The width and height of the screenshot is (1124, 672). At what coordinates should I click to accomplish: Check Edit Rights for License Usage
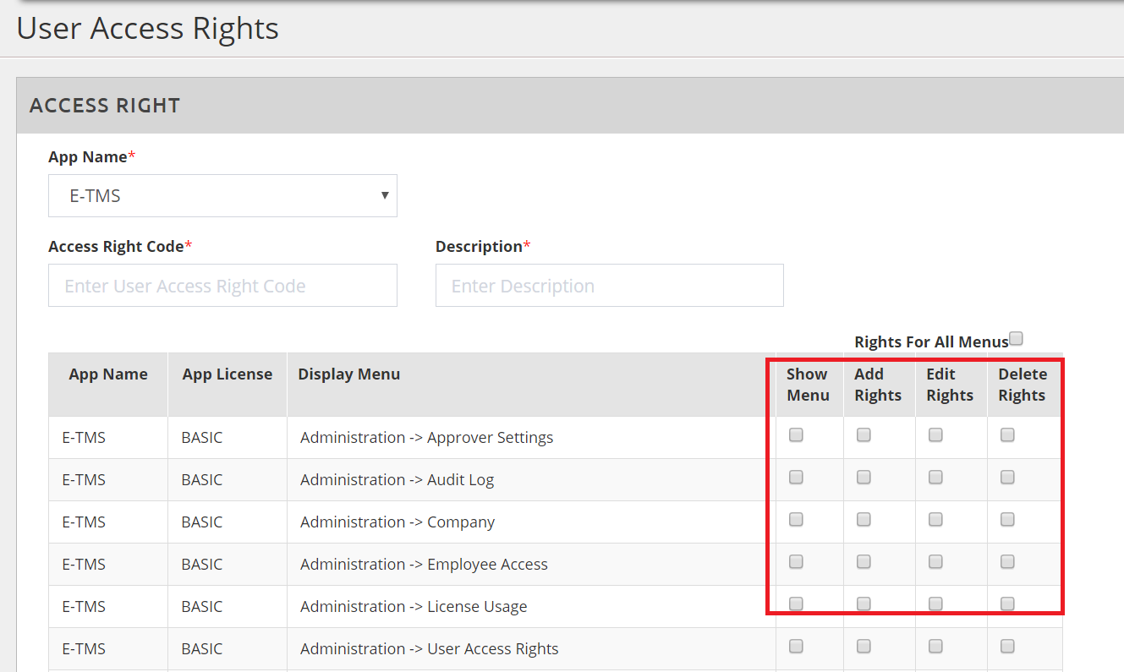(x=935, y=604)
